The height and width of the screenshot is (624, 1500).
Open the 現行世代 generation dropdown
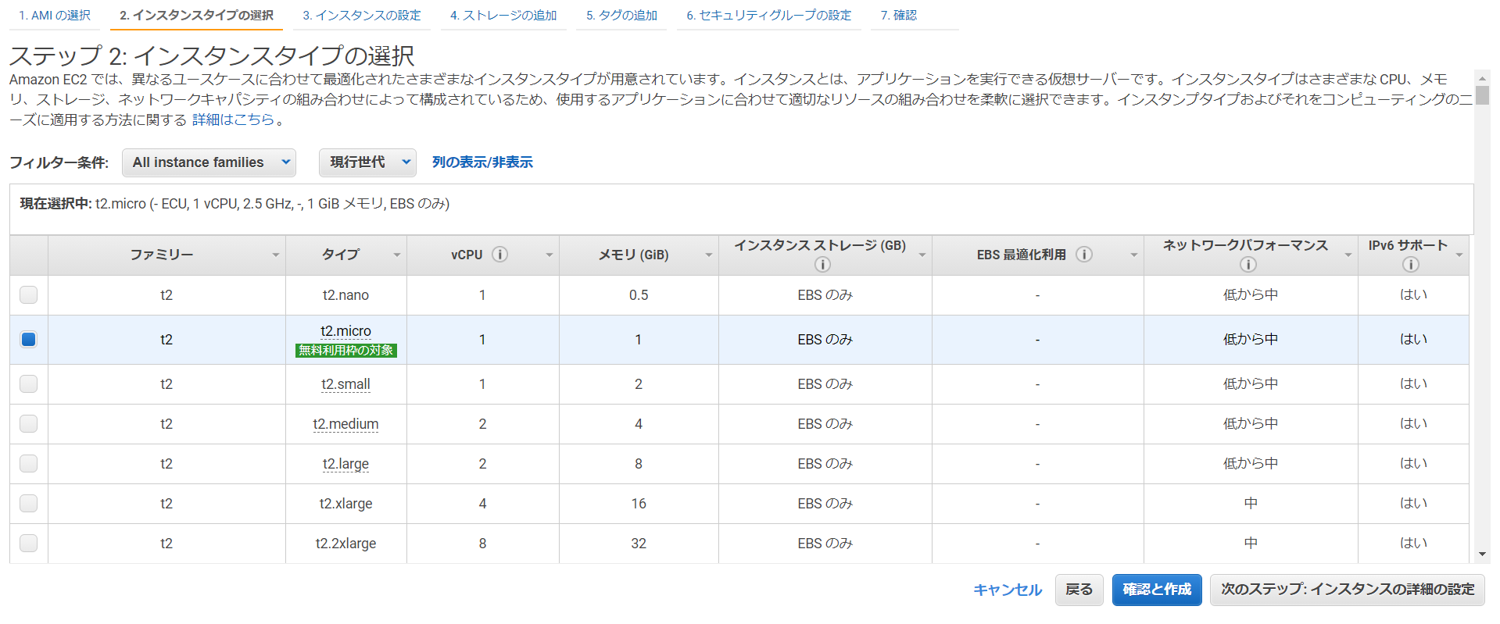[x=367, y=162]
